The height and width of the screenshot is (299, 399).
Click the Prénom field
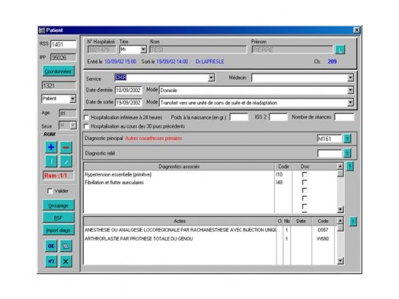(x=292, y=50)
